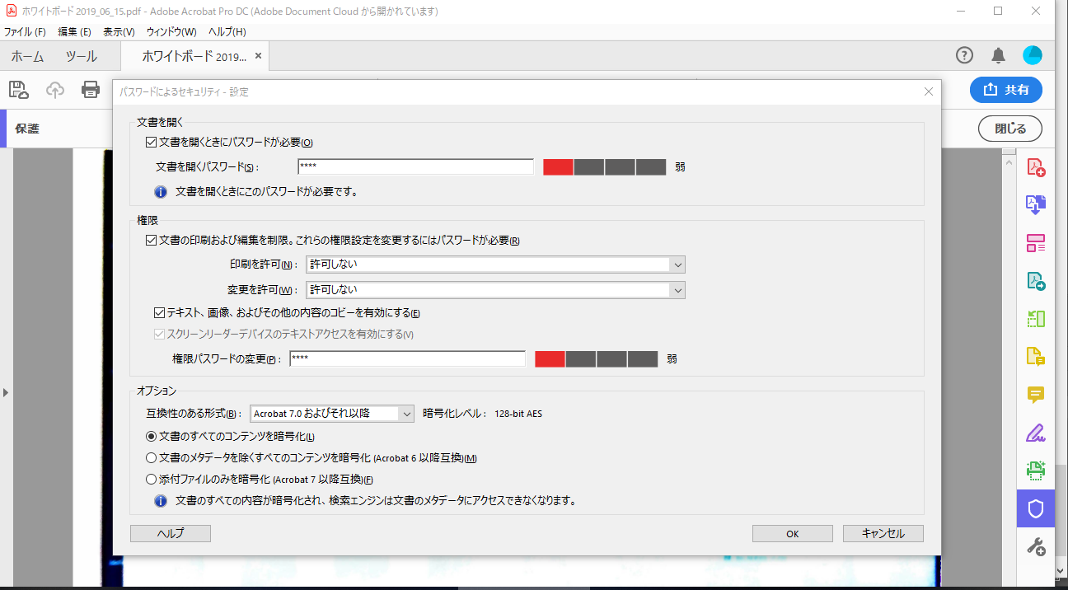Click the OK button
The height and width of the screenshot is (590, 1068).
pyautogui.click(x=793, y=534)
